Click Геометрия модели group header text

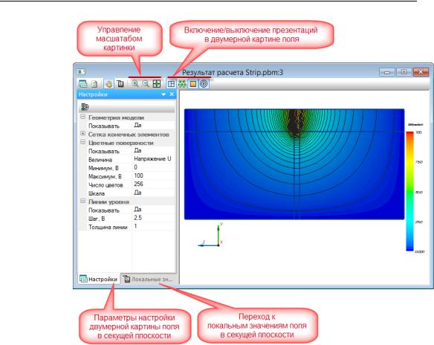click(116, 117)
